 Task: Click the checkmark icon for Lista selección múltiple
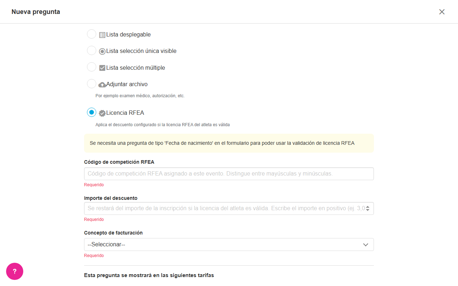click(102, 68)
